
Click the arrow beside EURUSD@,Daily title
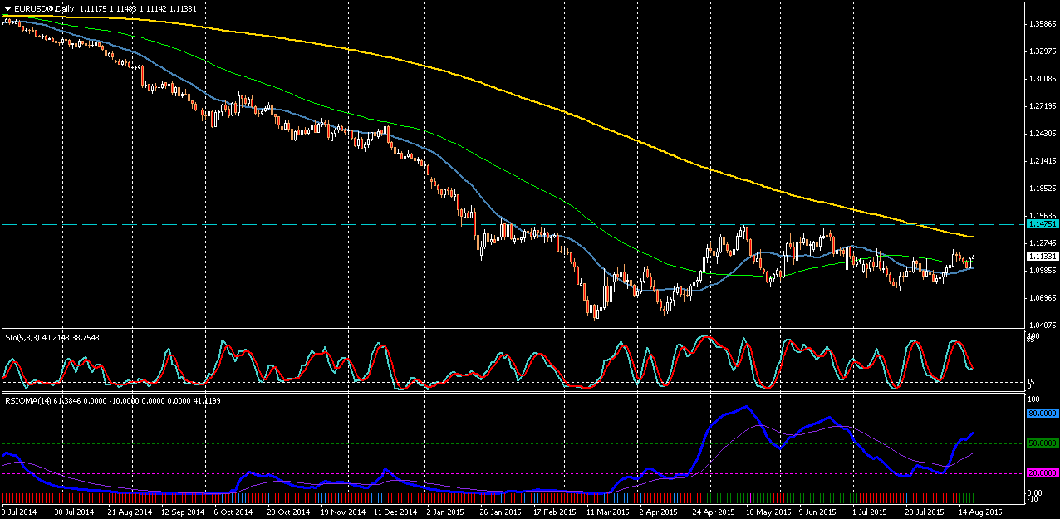(7, 8)
